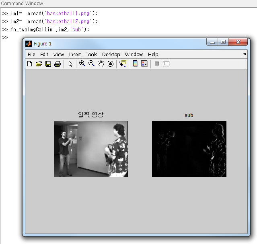This screenshot has height=244, width=257.
Task: Insert a legend with the toolbar icon
Action: 144,64
